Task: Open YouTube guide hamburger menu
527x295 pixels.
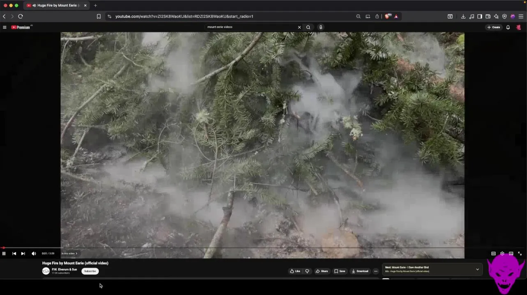Action: [x=5, y=27]
